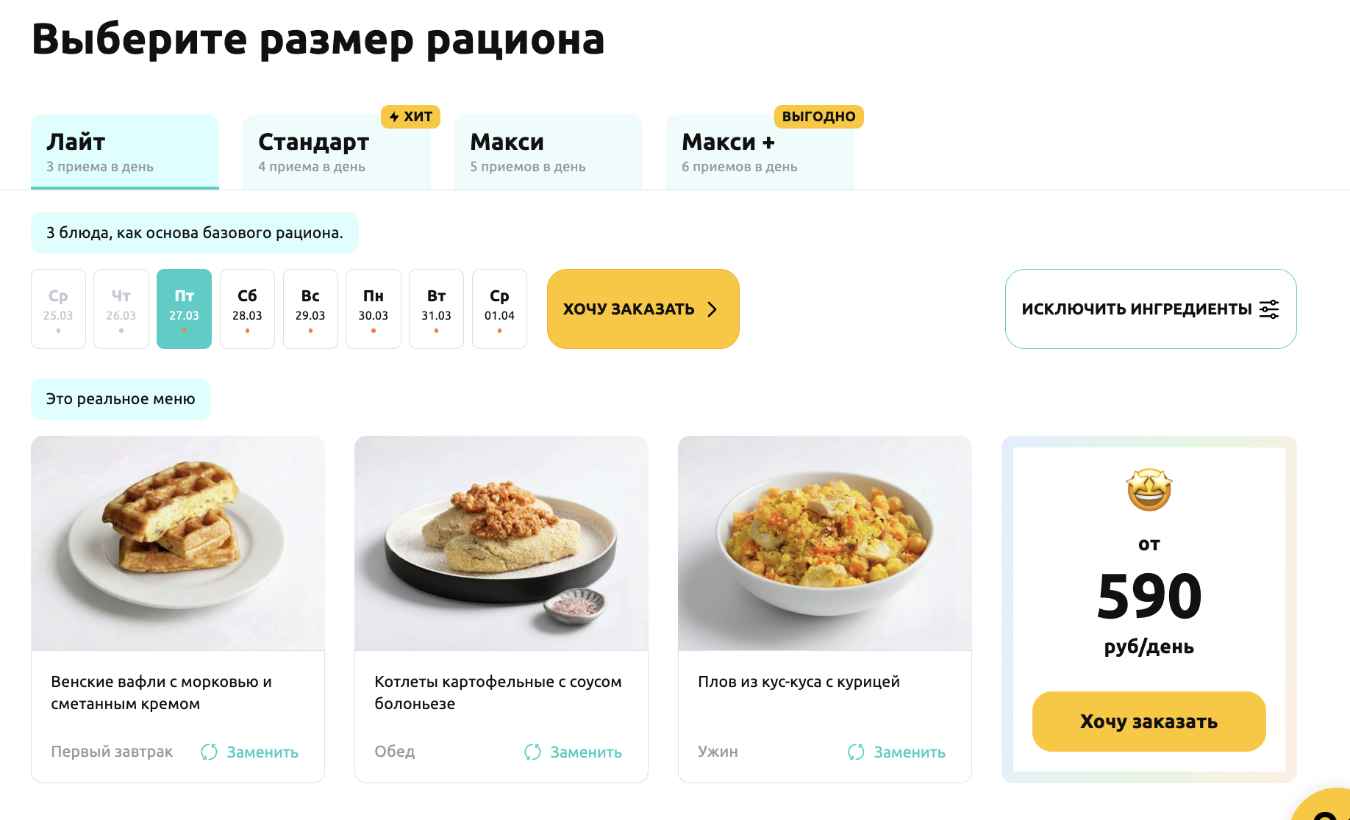Image resolution: width=1350 pixels, height=820 pixels.
Task: Switch to the Макси + tab
Action: coord(760,152)
